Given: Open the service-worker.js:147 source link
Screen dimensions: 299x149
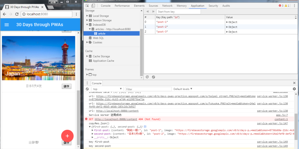Looking at the screenshot, I should click(272, 123).
